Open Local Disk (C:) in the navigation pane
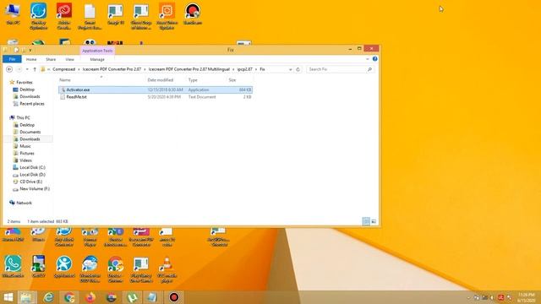The height and width of the screenshot is (304, 541). [x=32, y=167]
